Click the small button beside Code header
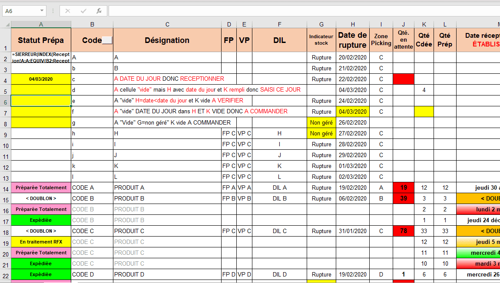The width and height of the screenshot is (500, 283). click(107, 40)
